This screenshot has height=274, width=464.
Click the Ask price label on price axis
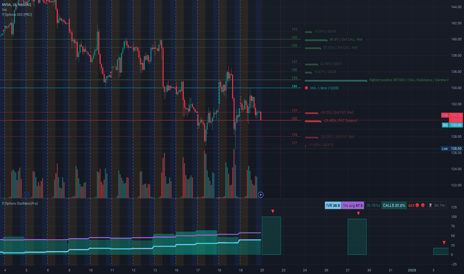[452, 115]
